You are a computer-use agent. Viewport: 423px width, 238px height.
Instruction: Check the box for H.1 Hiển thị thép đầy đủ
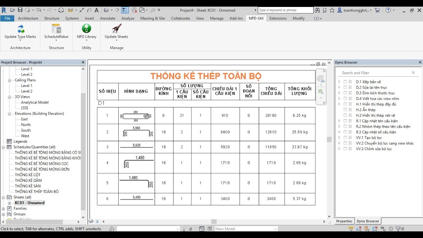tap(345, 104)
